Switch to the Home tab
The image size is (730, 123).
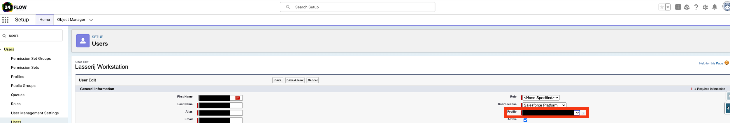click(x=45, y=20)
